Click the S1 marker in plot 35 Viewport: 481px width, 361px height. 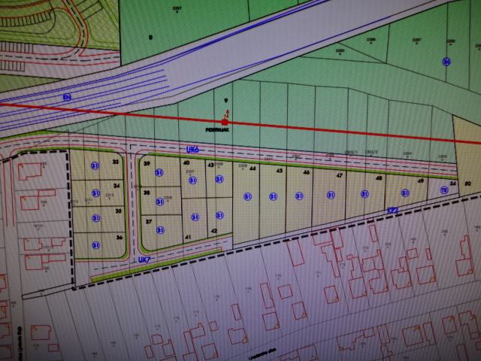coord(96,218)
